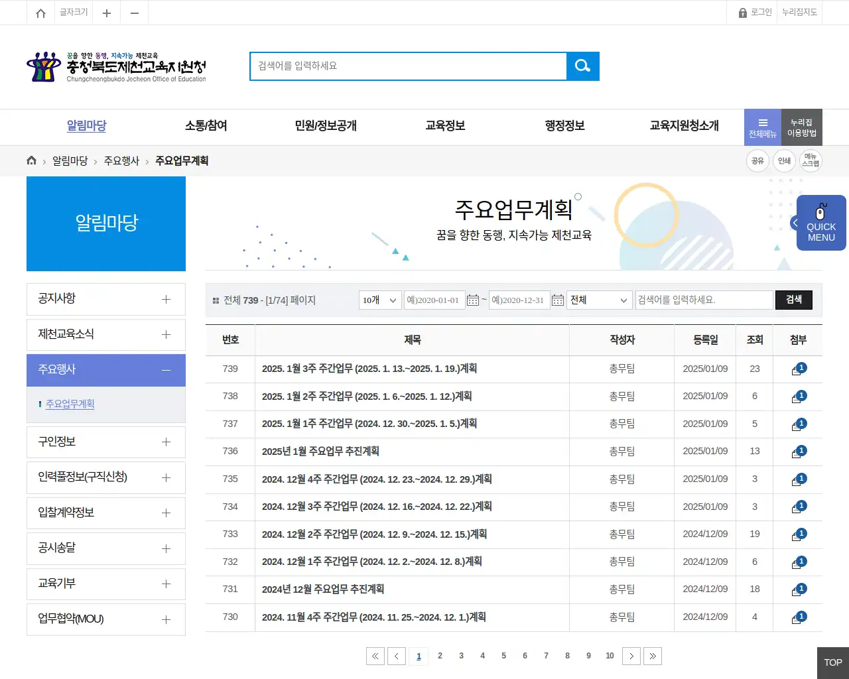Expand the 공시송달 sidebar menu
The width and height of the screenshot is (849, 679).
point(106,548)
